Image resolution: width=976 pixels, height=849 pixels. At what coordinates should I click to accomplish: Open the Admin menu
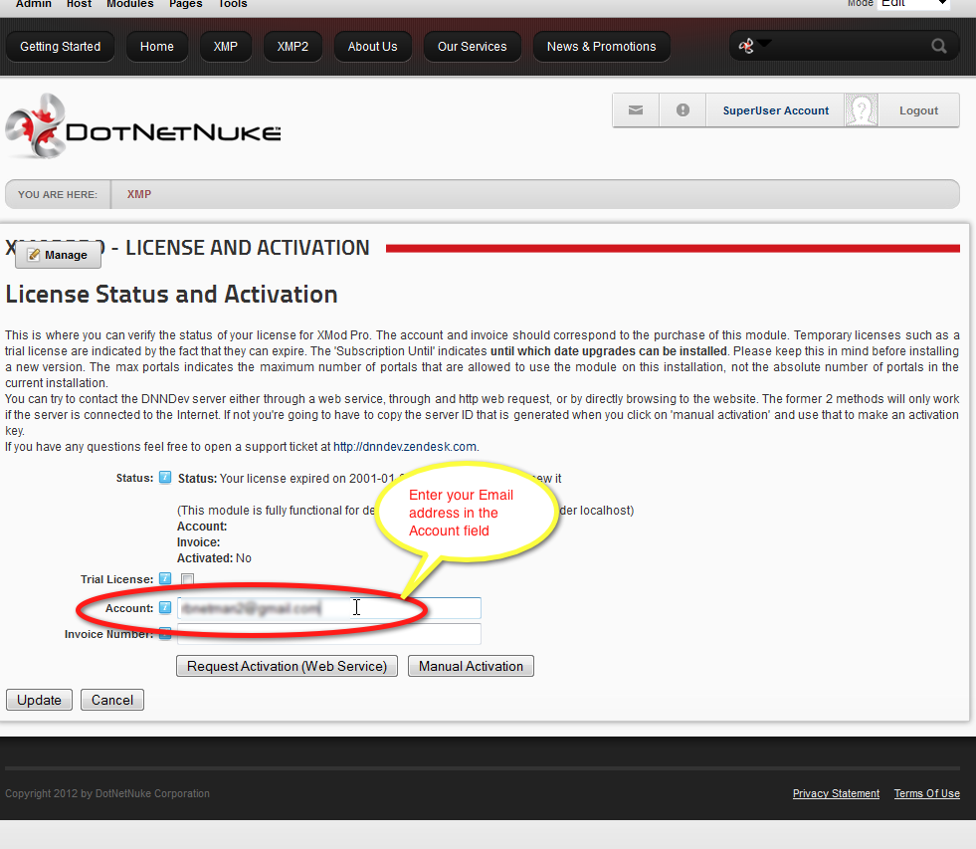tap(34, 4)
